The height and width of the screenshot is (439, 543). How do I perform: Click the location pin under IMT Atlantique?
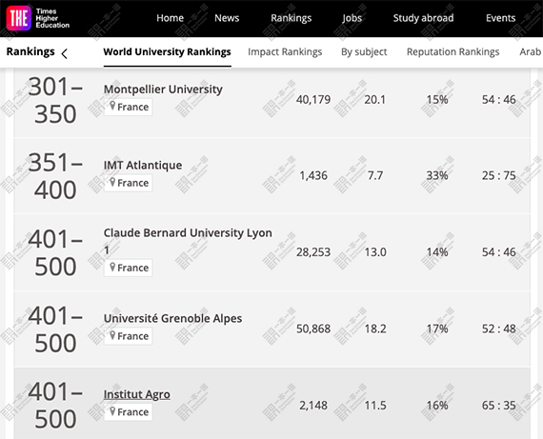[x=112, y=182]
